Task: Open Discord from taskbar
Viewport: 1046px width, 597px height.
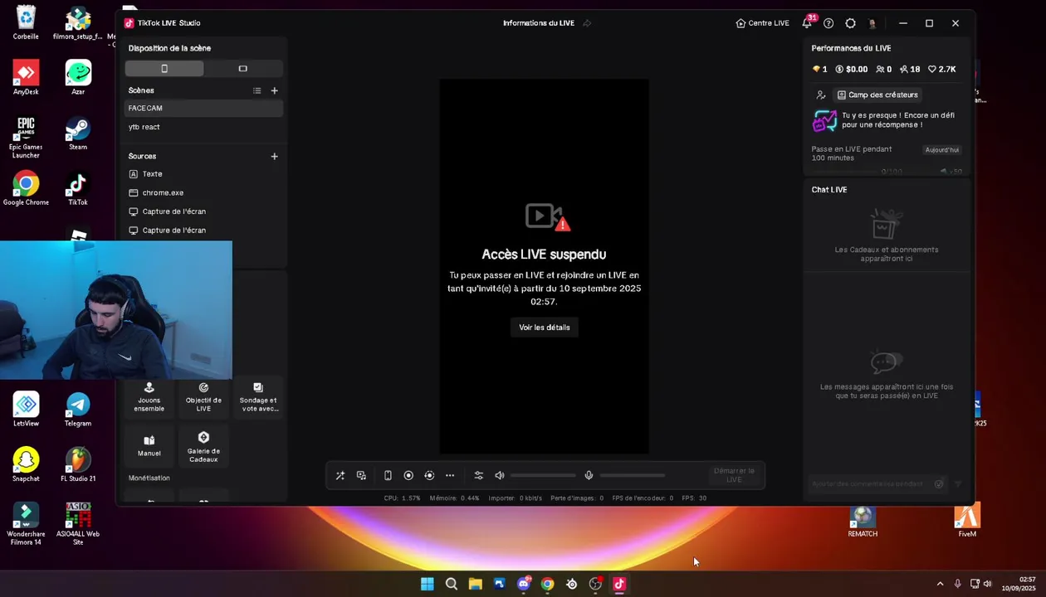Action: click(523, 584)
